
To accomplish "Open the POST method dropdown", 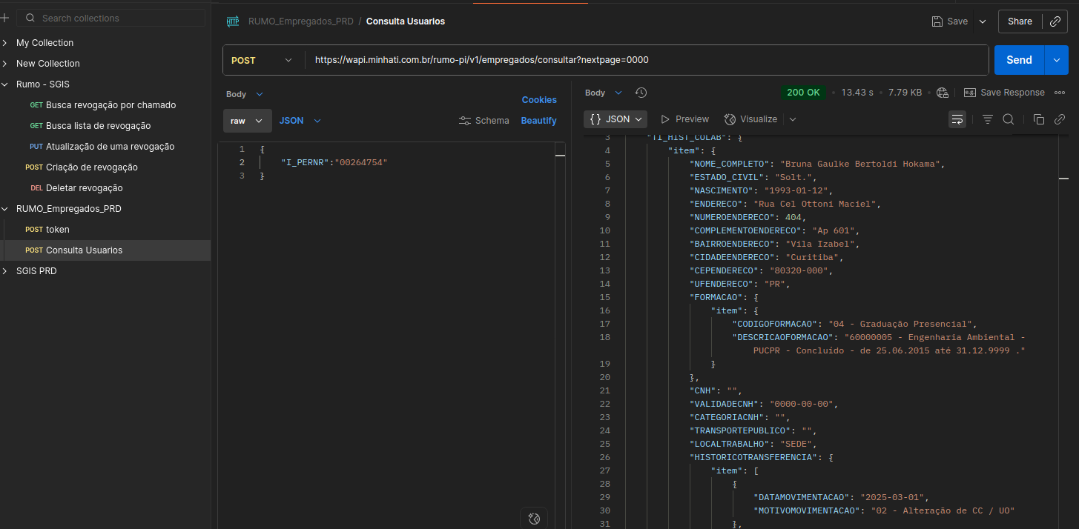I will (x=263, y=60).
